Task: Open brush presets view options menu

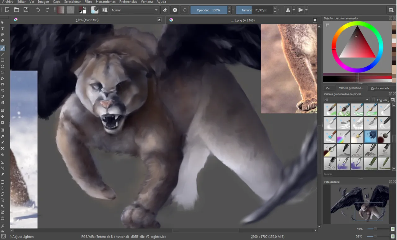Action: [x=393, y=100]
